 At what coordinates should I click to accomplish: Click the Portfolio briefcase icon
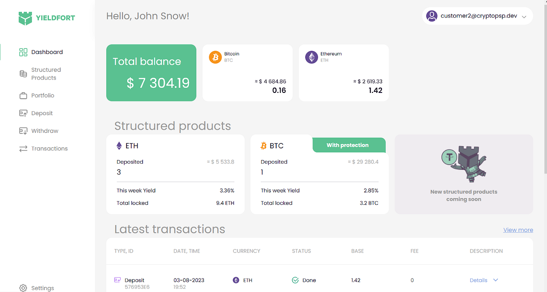23,95
